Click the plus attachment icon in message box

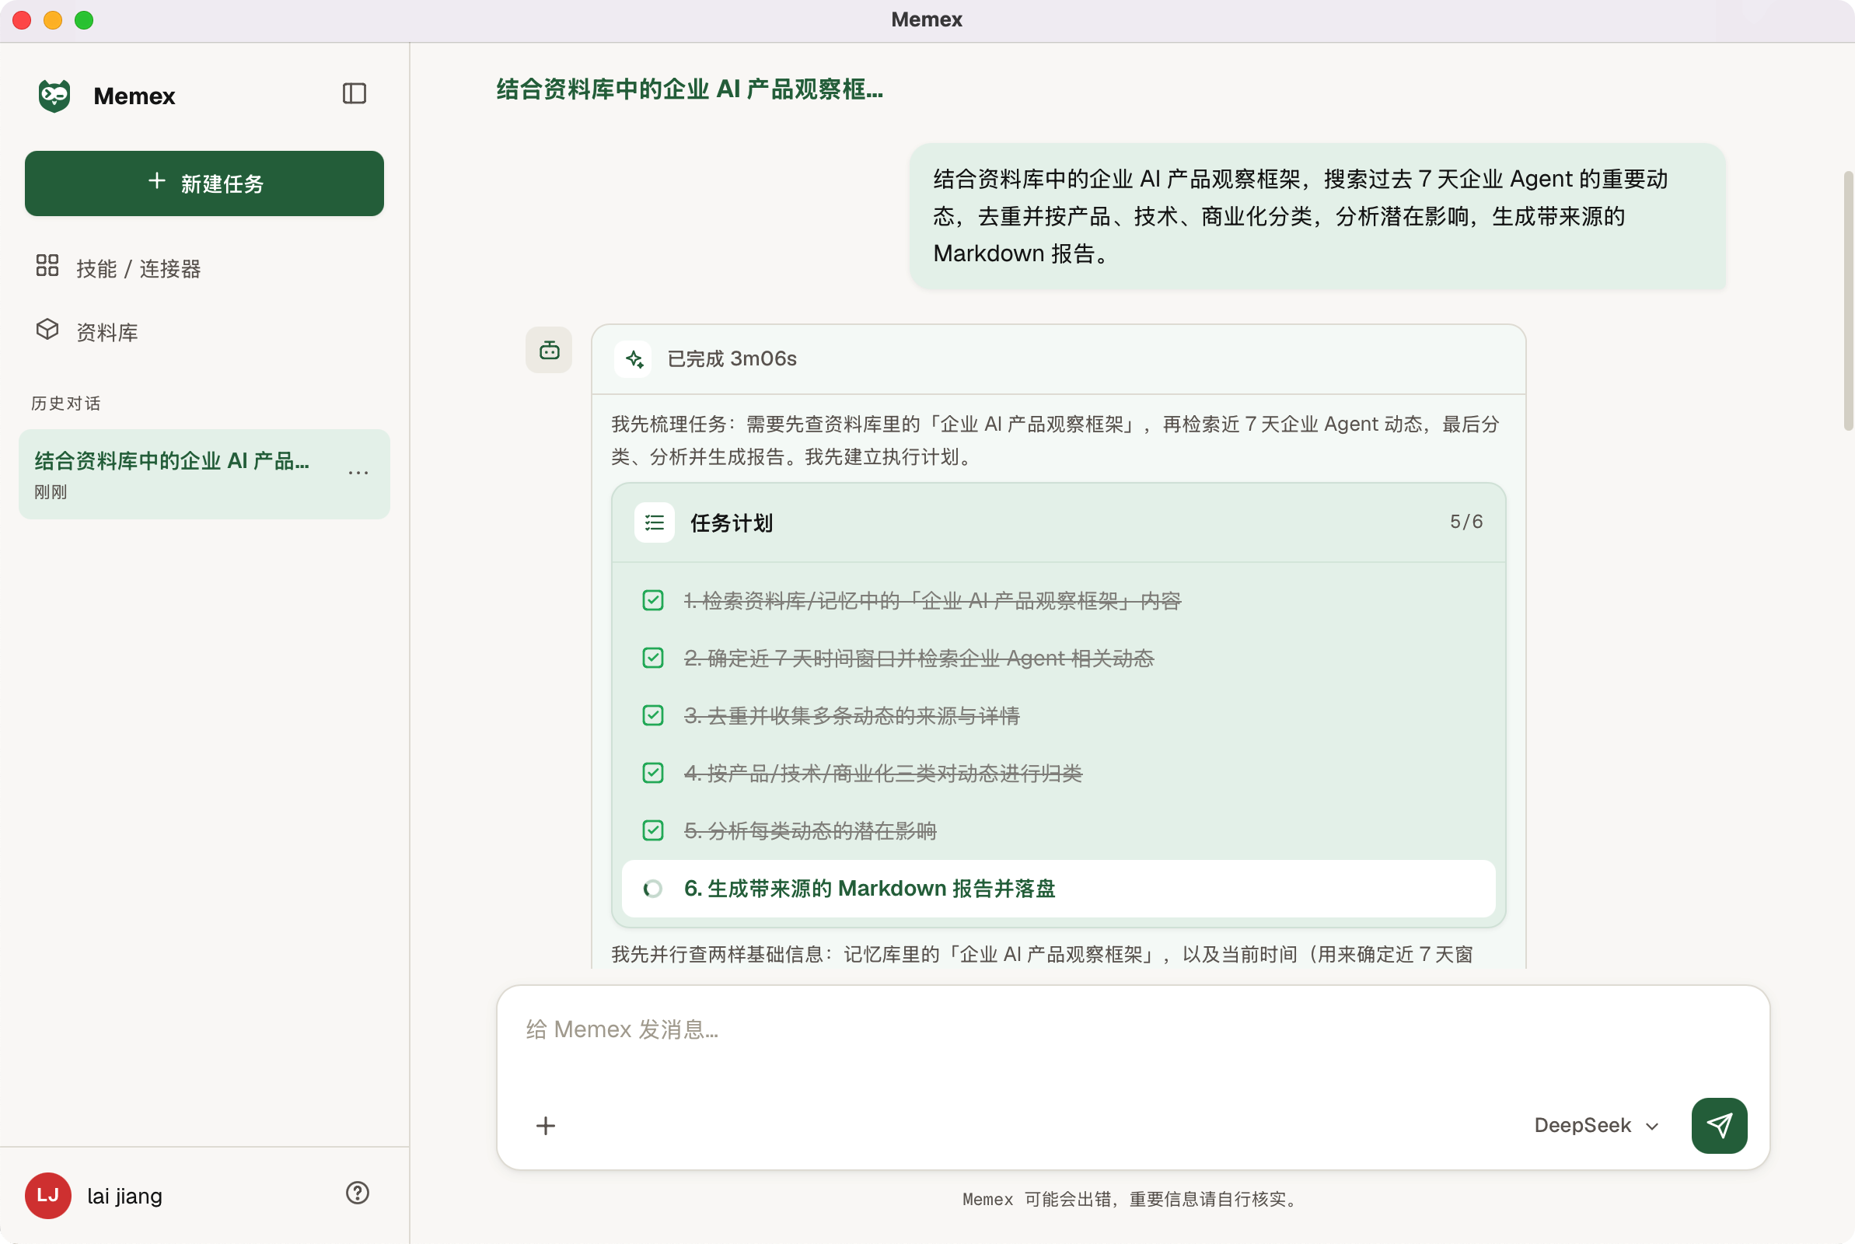(x=546, y=1126)
